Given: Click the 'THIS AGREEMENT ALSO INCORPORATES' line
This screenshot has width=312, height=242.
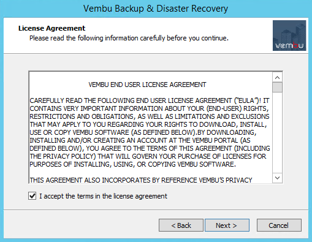Looking at the screenshot, I should (141, 180).
